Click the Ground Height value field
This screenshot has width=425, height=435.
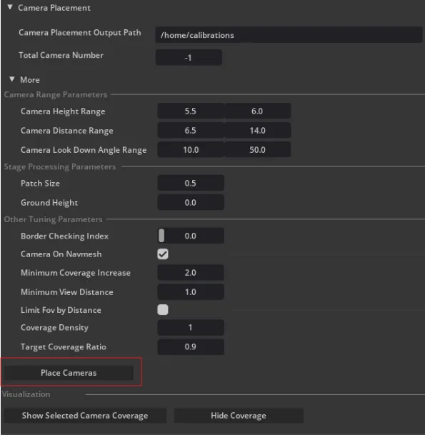(x=191, y=203)
